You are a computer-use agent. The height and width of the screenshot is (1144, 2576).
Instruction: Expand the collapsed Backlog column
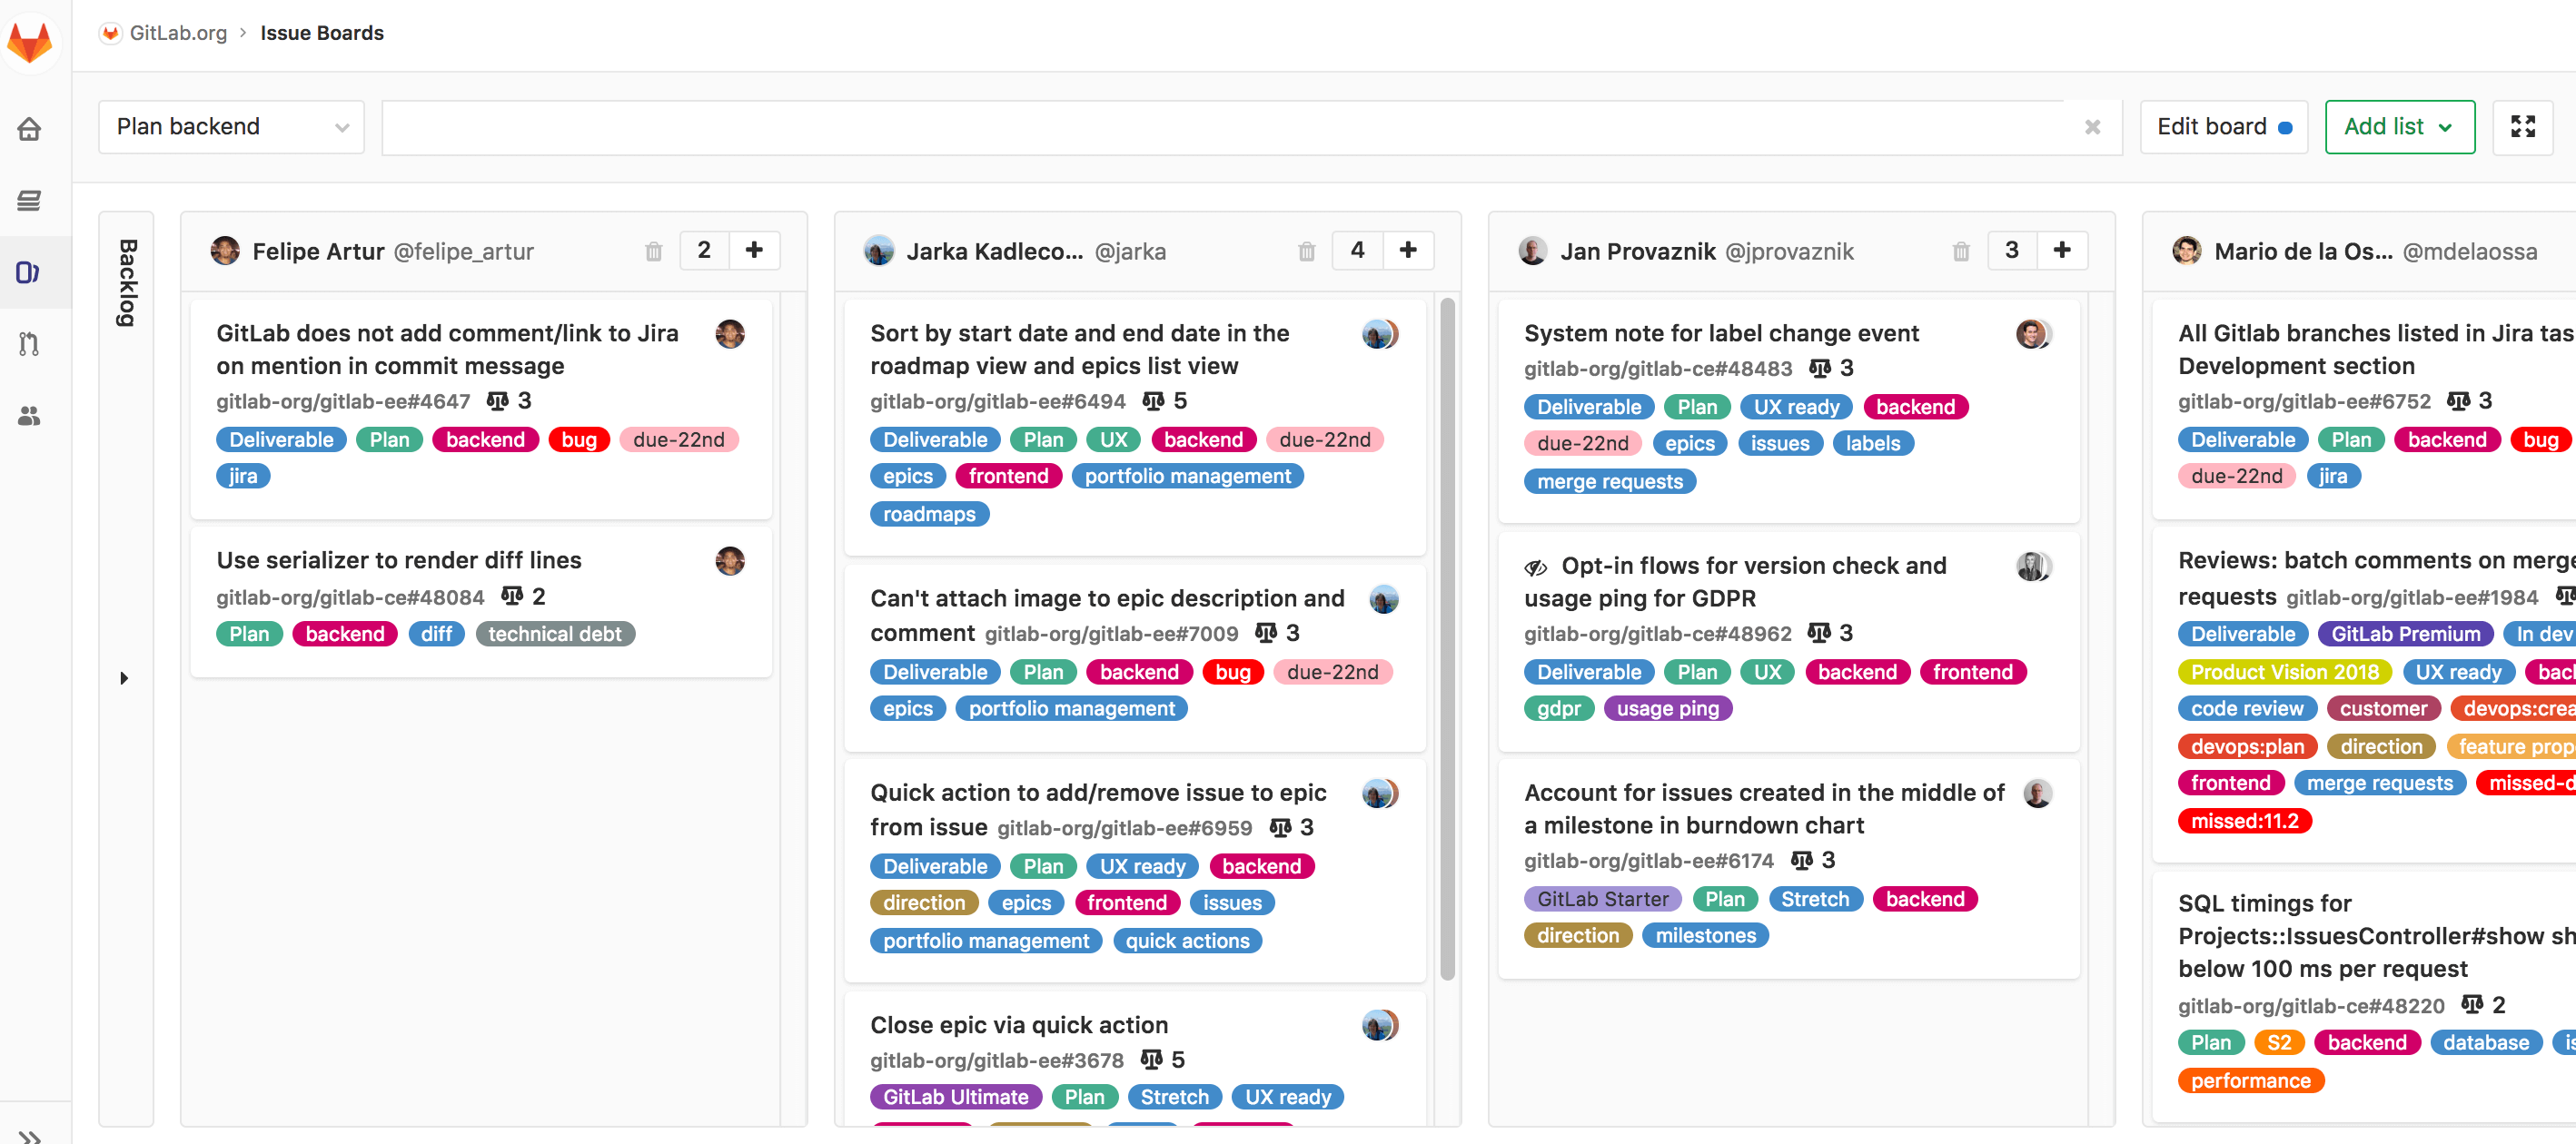click(126, 677)
